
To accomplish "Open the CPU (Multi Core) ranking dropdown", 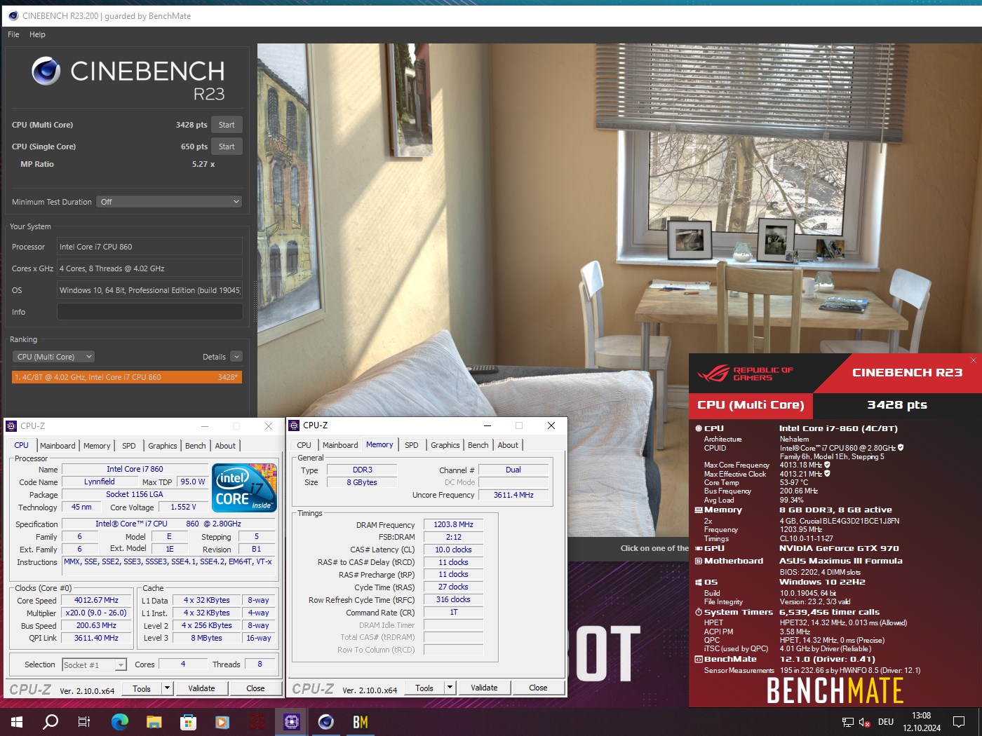I will click(53, 357).
